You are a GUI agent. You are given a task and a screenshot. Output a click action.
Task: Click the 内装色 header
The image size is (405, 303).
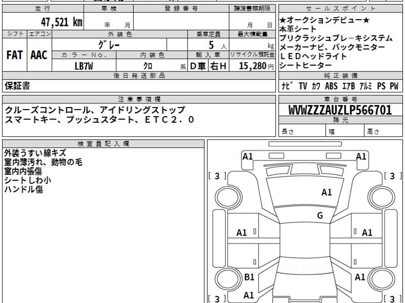[x=152, y=55]
